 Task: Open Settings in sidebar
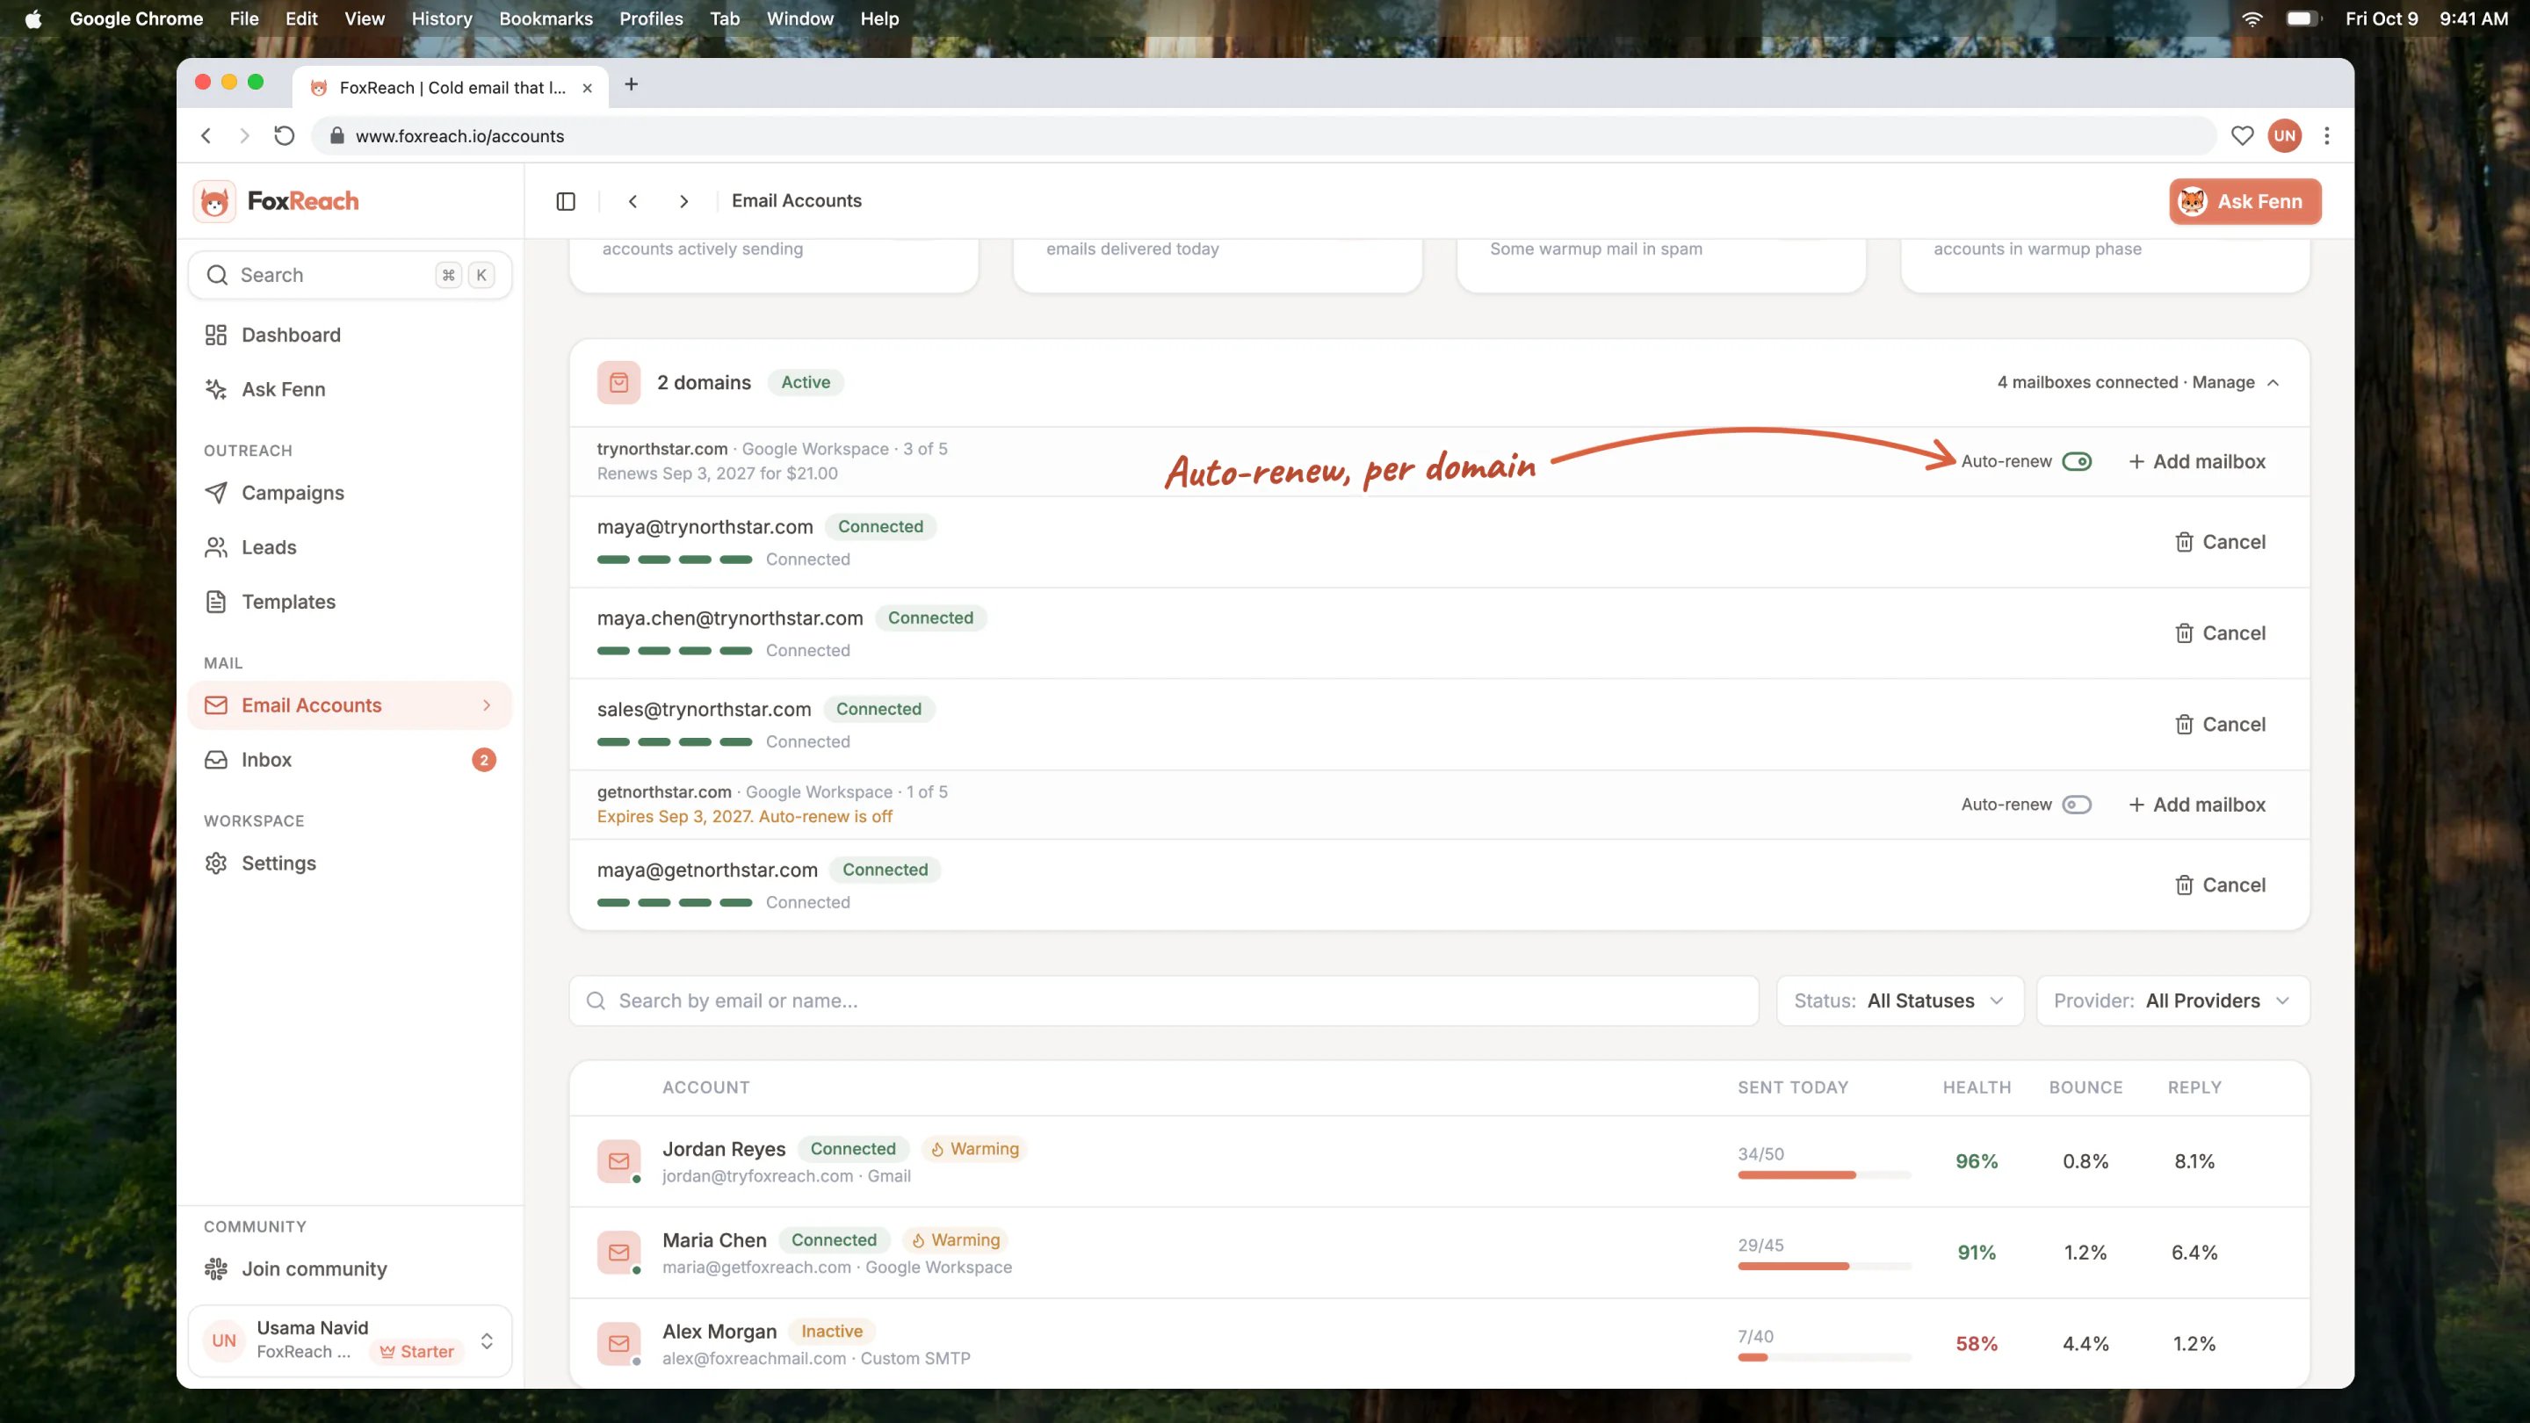point(350,863)
